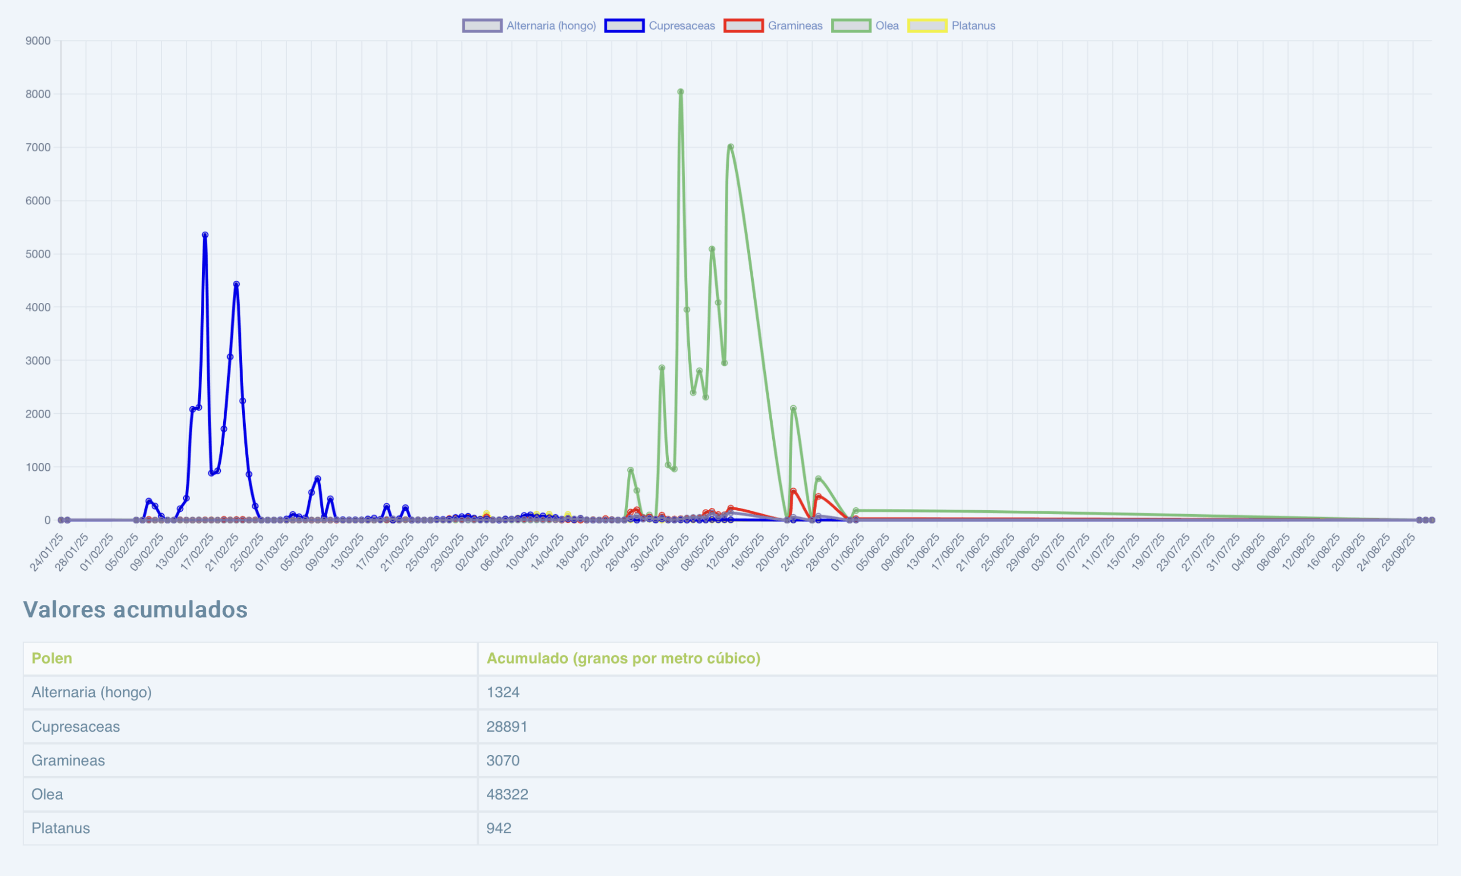Select the Olea table row

(47, 794)
